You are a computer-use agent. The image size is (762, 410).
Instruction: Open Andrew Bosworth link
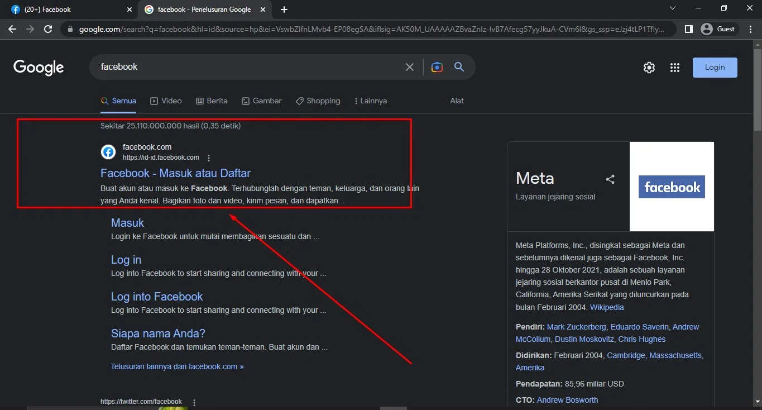(567, 400)
